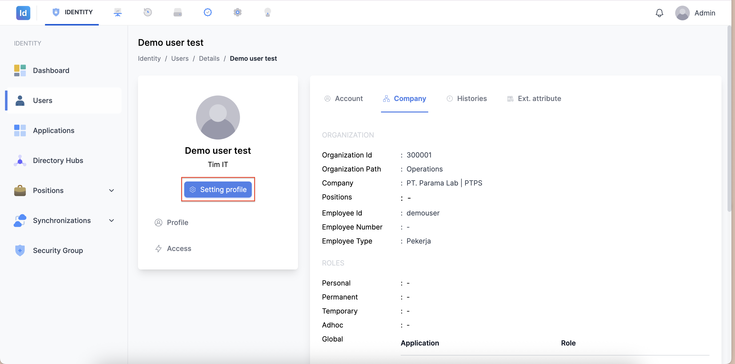This screenshot has height=364, width=735.
Task: Click the Account tab user icon
Action: tap(327, 98)
